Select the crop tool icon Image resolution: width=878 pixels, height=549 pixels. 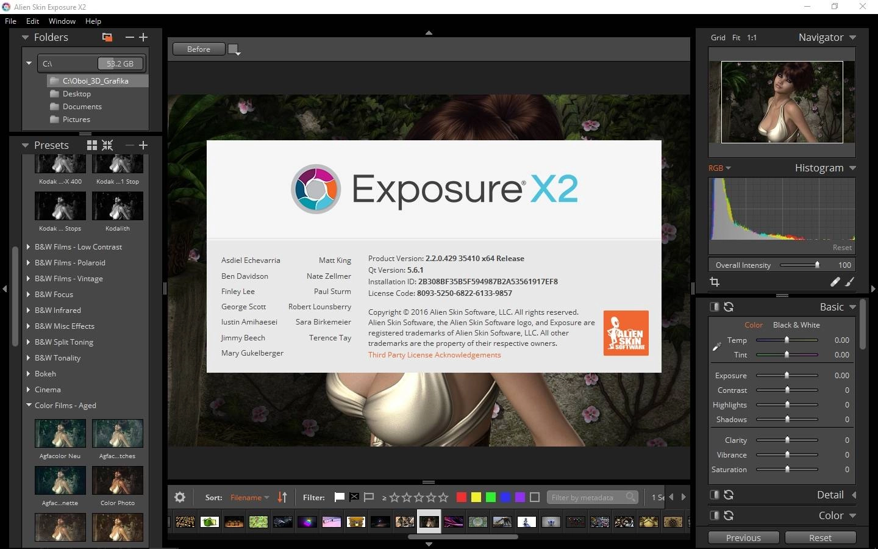715,282
